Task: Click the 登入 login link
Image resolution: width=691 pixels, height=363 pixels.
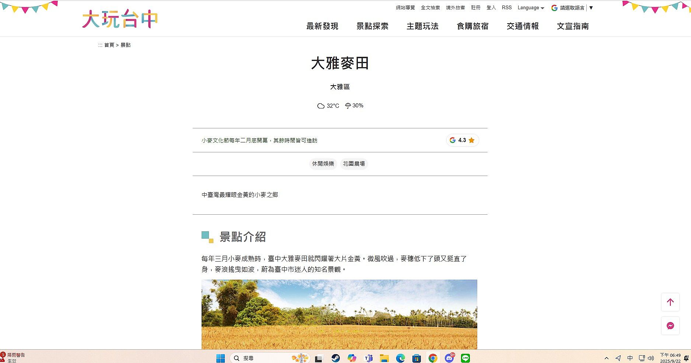Action: point(491,8)
